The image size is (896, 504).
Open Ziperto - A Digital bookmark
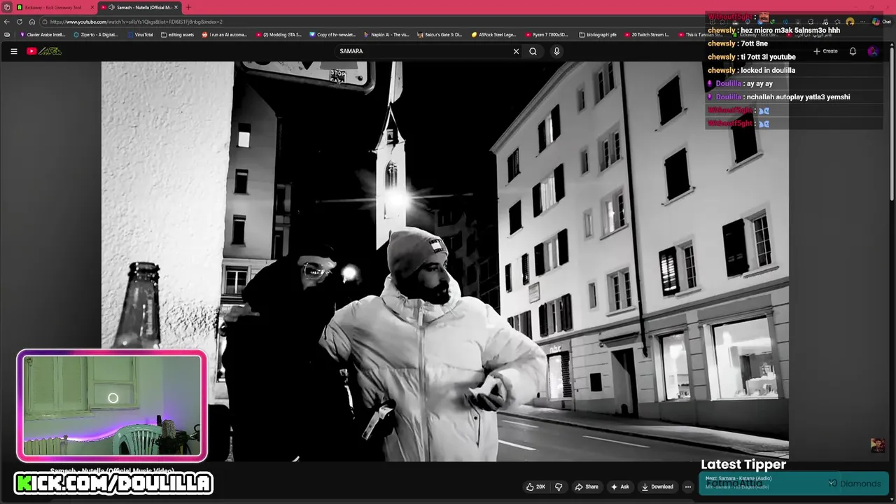click(x=96, y=34)
